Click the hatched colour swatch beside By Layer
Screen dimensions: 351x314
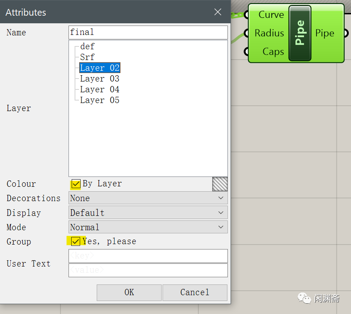[x=220, y=184]
